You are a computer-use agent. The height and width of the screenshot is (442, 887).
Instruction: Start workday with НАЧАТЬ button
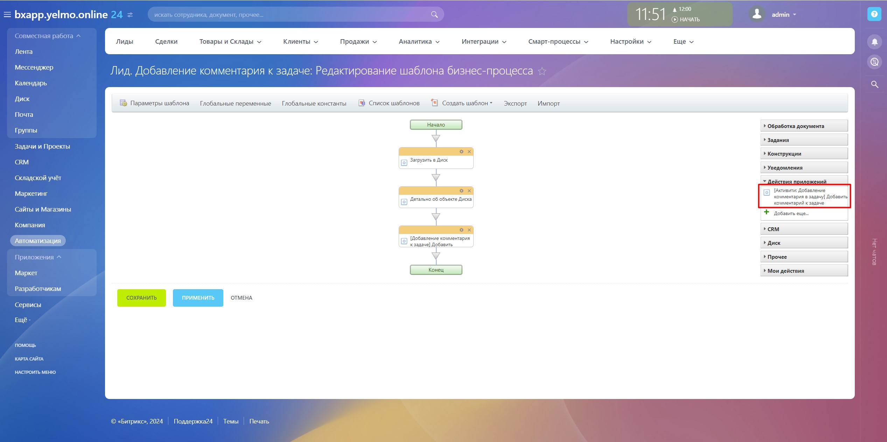pyautogui.click(x=686, y=20)
